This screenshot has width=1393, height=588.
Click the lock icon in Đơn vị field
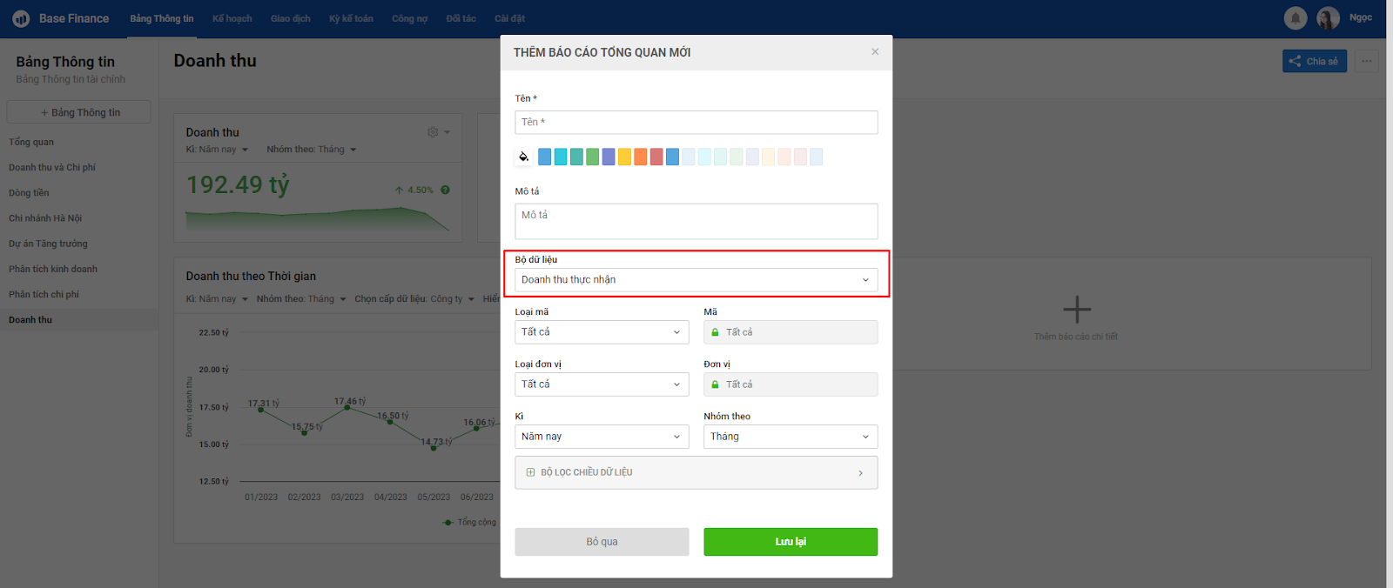coord(715,384)
